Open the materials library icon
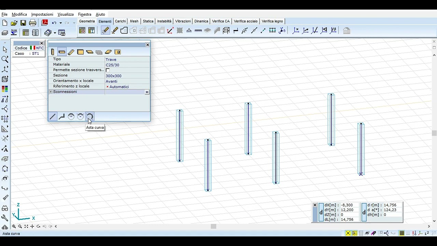 click(x=82, y=31)
